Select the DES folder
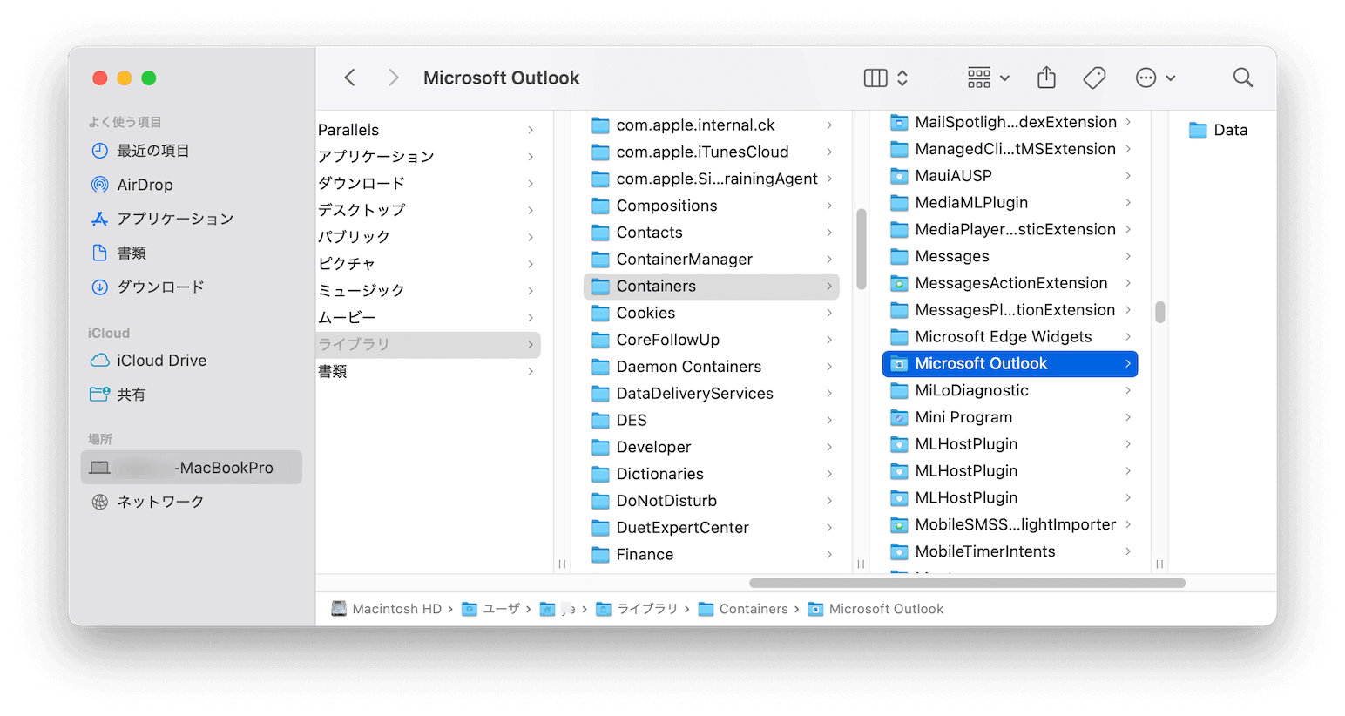 pos(712,421)
